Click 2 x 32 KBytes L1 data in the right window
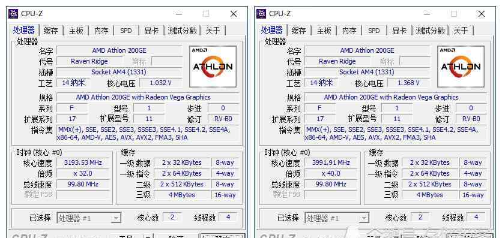502x238 pixels. point(430,162)
